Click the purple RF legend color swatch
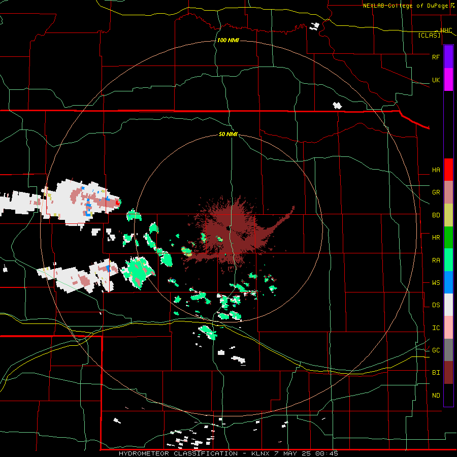This screenshot has width=457, height=457. click(448, 57)
